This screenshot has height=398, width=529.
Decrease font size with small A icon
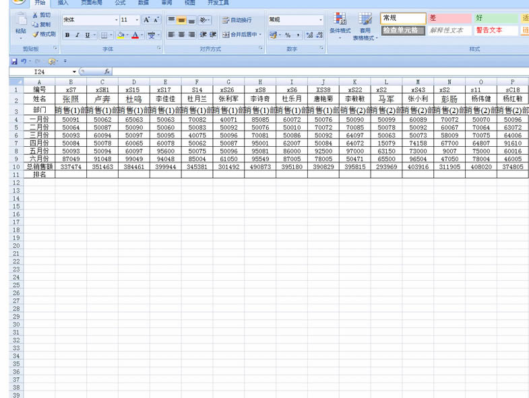pyautogui.click(x=156, y=20)
